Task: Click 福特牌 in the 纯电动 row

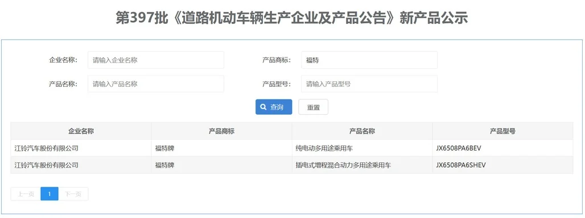Action: pos(164,148)
